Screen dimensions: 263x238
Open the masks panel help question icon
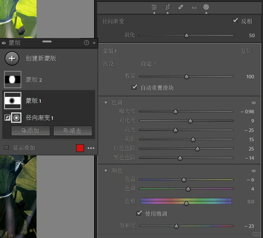point(86,43)
